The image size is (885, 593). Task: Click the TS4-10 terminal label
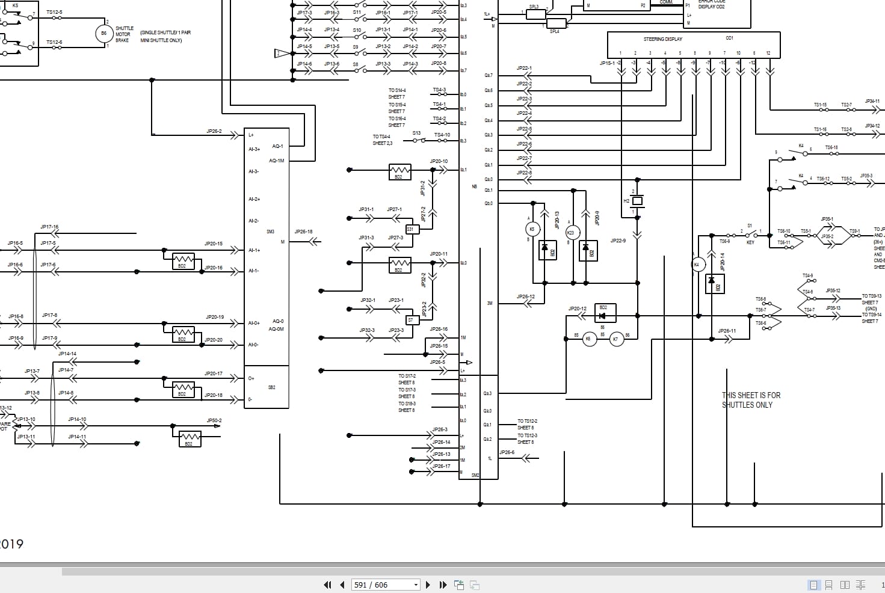[x=442, y=135]
